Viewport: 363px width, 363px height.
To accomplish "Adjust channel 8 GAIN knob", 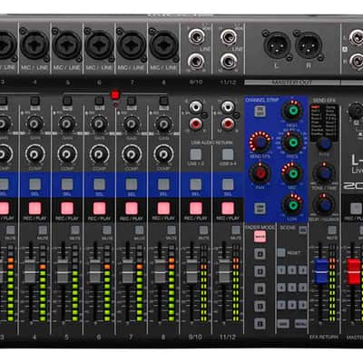I will tap(163, 123).
